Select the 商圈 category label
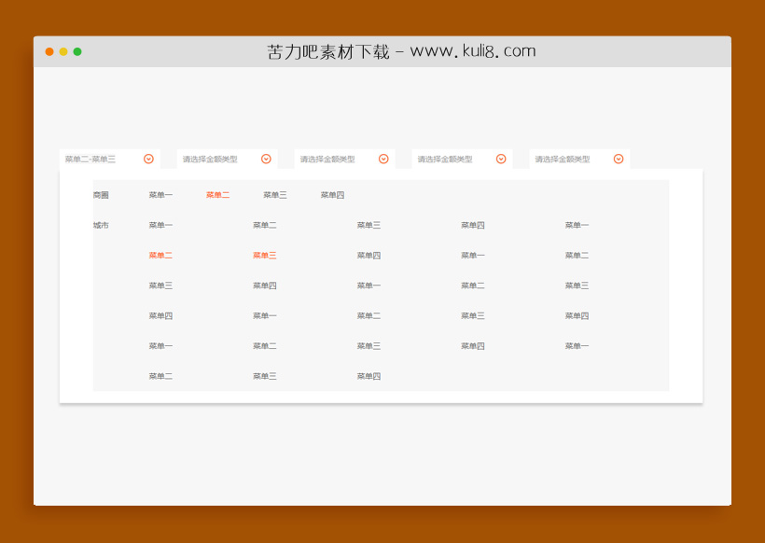This screenshot has height=543, width=765. 102,194
